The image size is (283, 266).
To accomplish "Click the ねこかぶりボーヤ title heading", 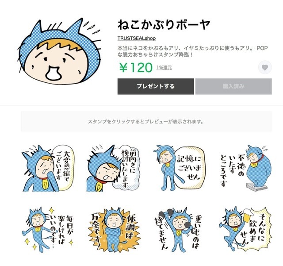I will 164,25.
